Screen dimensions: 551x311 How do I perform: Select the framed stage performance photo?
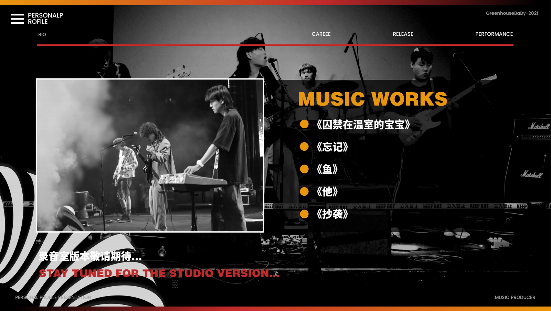click(150, 155)
